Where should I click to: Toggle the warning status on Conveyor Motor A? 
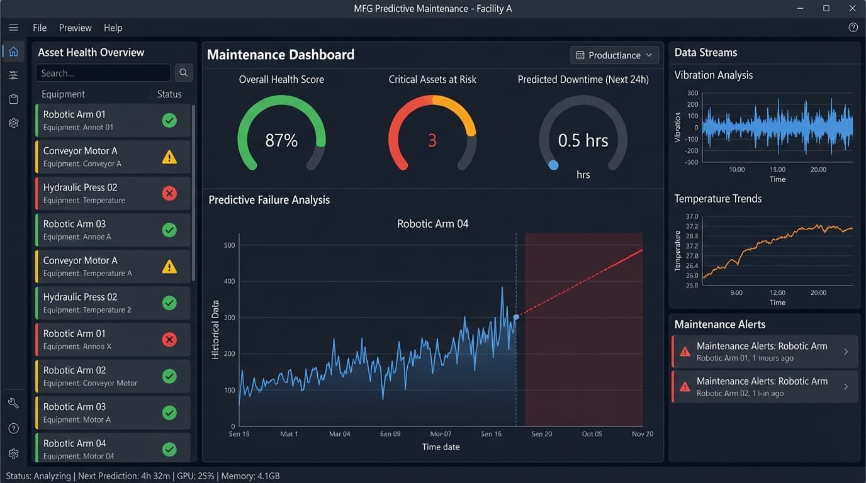click(169, 157)
